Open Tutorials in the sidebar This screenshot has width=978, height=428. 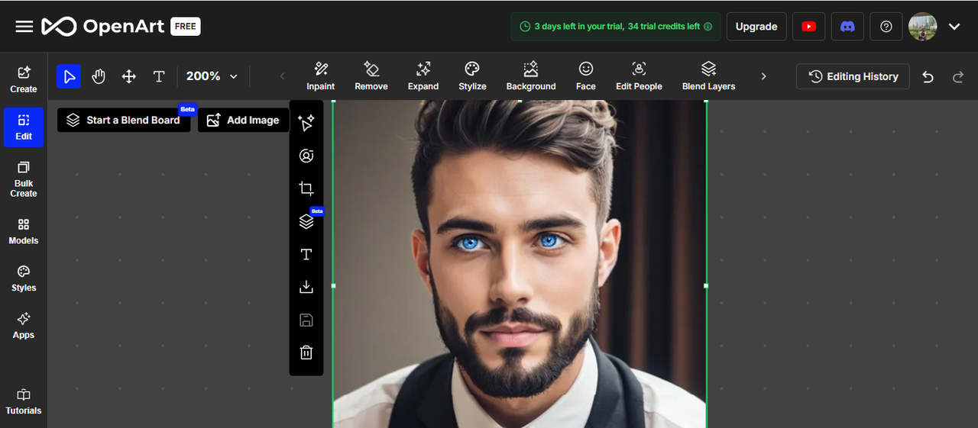pyautogui.click(x=24, y=402)
